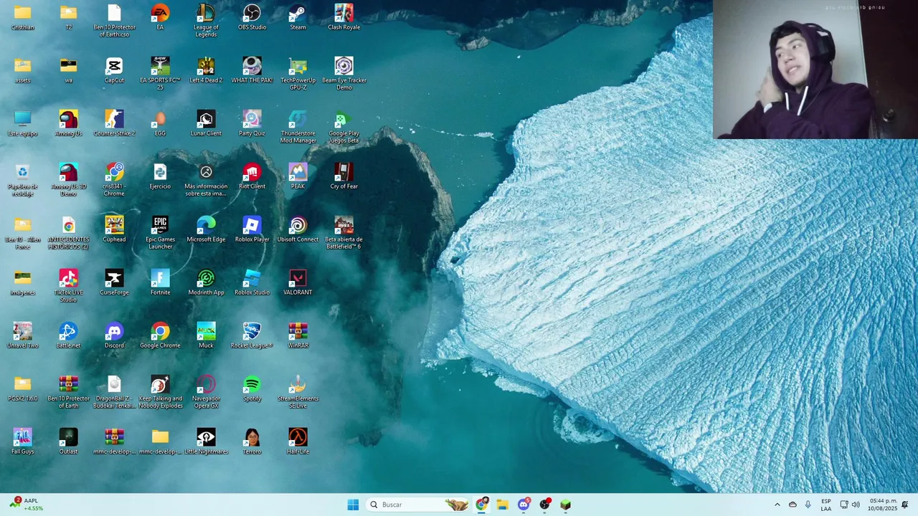Click the WHAT THE PAK! shortcut

coord(252,70)
